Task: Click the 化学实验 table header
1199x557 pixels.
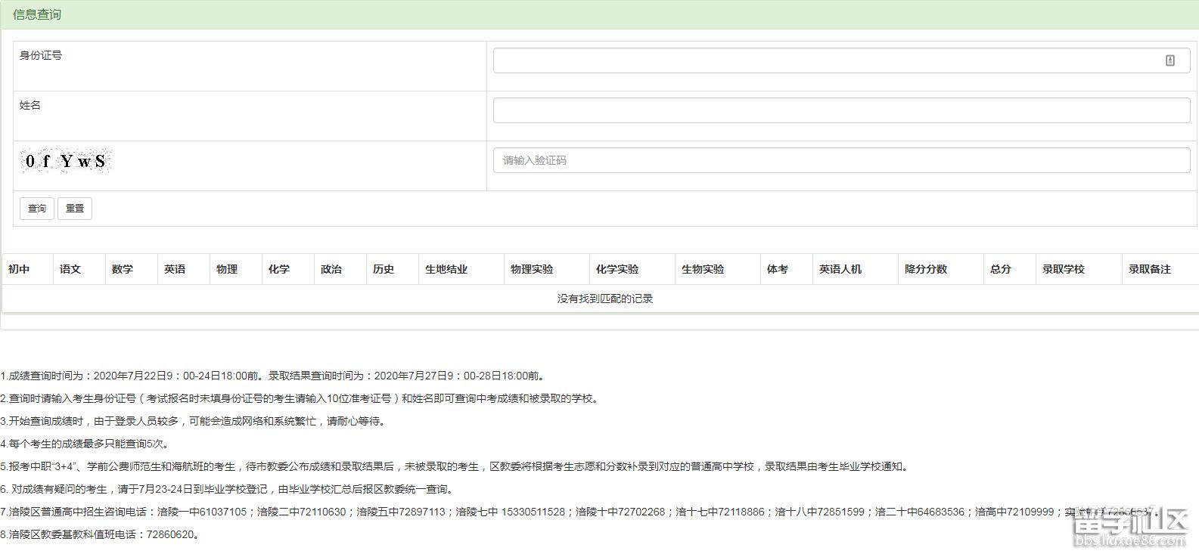Action: [x=617, y=269]
